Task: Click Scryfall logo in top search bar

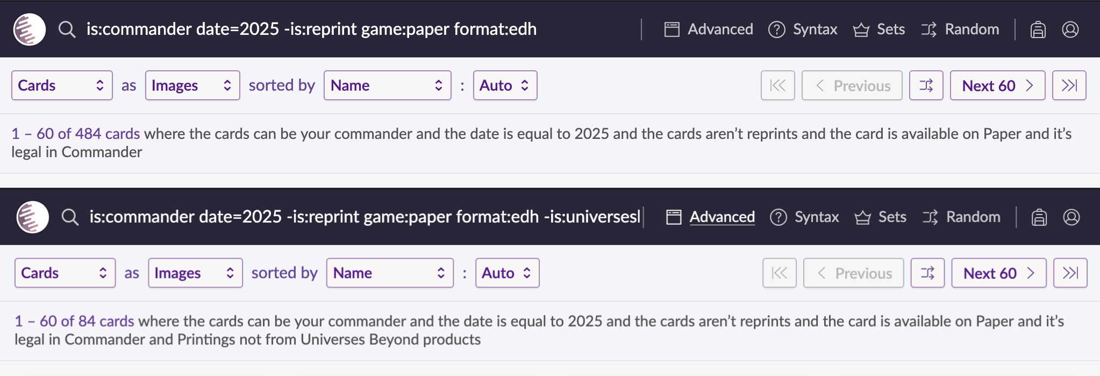Action: pos(30,29)
